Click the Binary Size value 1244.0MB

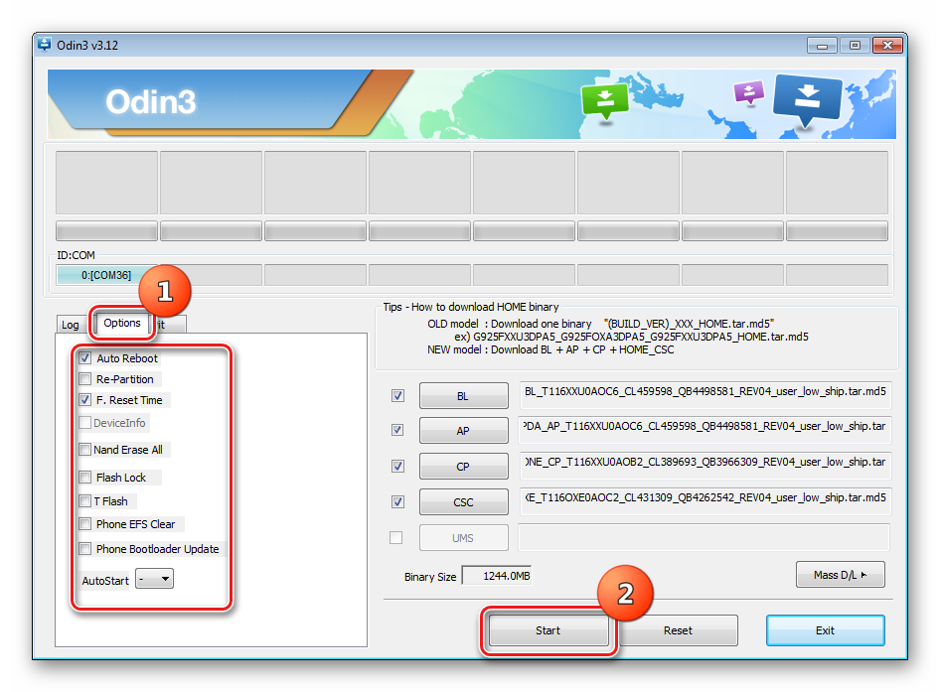pos(497,576)
